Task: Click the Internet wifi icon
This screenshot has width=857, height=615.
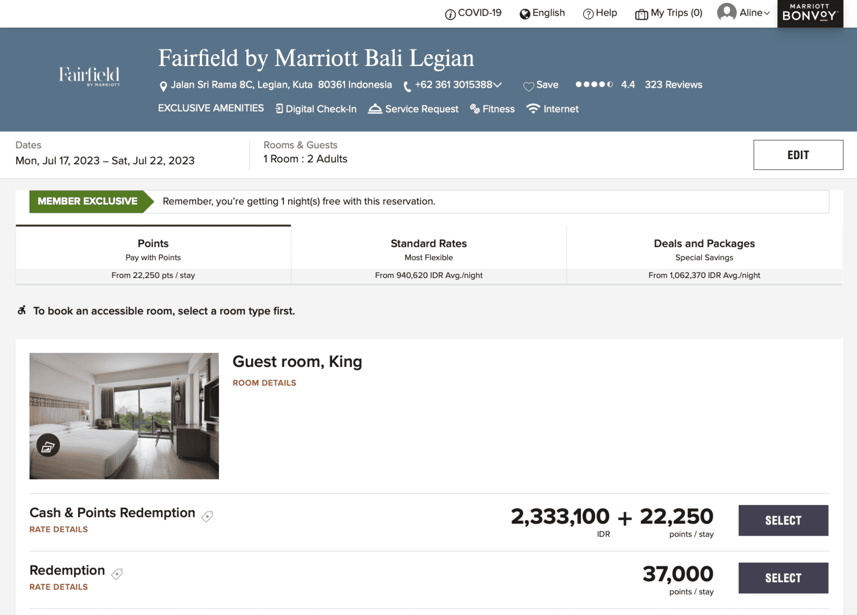Action: [532, 108]
